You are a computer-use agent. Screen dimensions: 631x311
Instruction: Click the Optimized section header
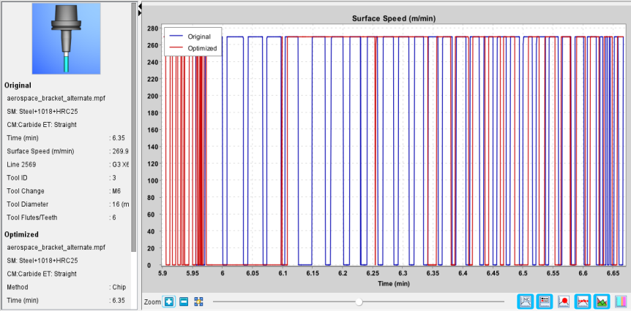click(x=21, y=234)
